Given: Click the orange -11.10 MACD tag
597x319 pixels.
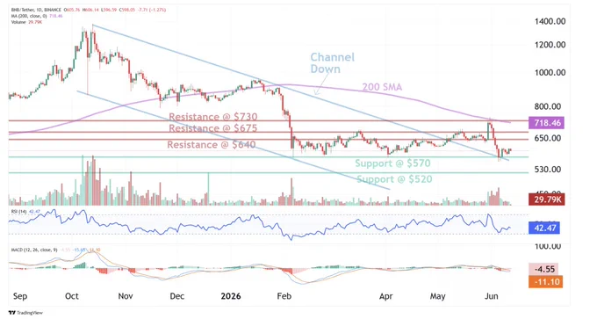Looking at the screenshot, I should [545, 281].
